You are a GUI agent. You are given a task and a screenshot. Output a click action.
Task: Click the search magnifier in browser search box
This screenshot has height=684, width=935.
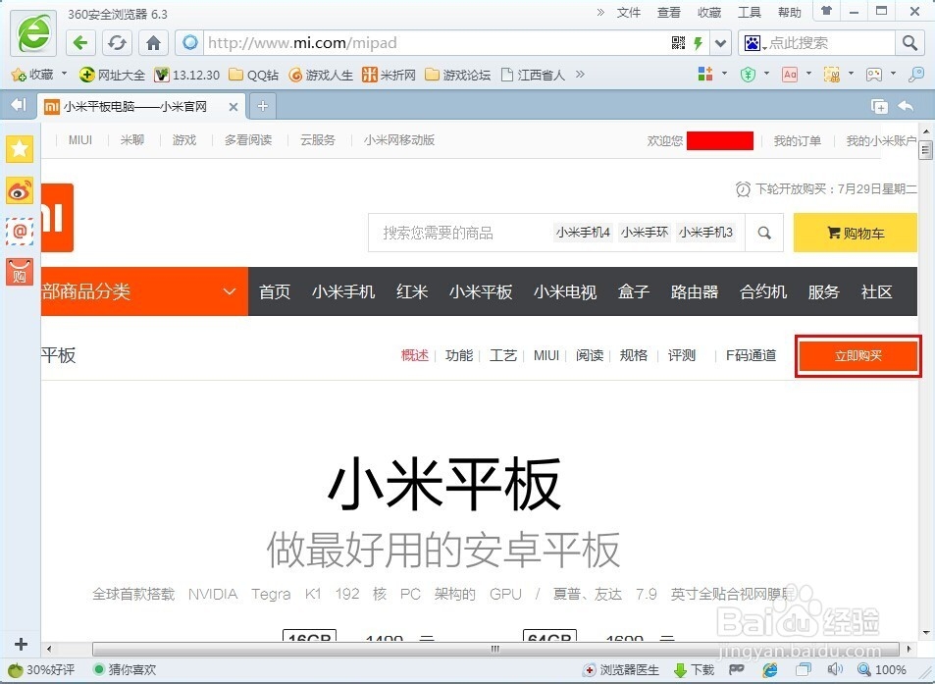(909, 43)
